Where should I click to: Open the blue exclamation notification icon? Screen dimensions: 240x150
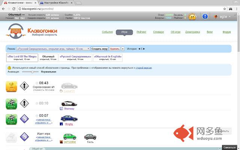pos(205,16)
